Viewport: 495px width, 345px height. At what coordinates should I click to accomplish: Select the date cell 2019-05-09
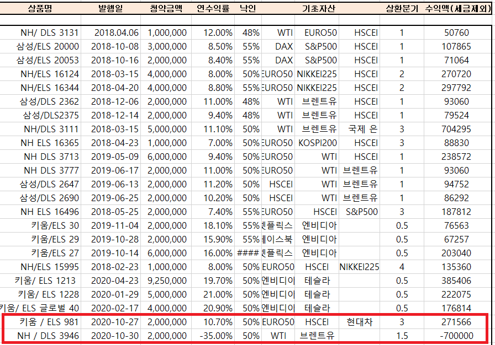[x=111, y=157]
